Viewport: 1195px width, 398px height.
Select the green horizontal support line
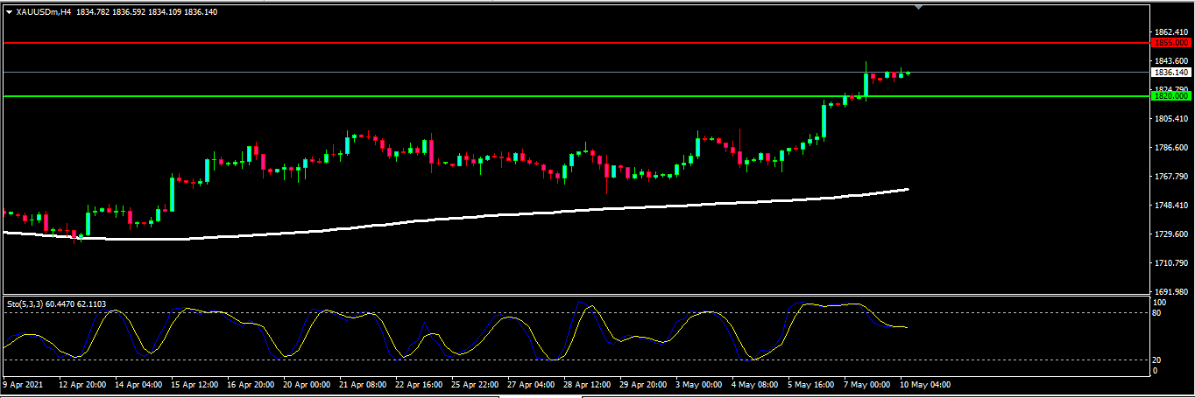pos(526,96)
